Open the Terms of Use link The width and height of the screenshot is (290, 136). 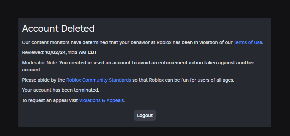(248, 42)
